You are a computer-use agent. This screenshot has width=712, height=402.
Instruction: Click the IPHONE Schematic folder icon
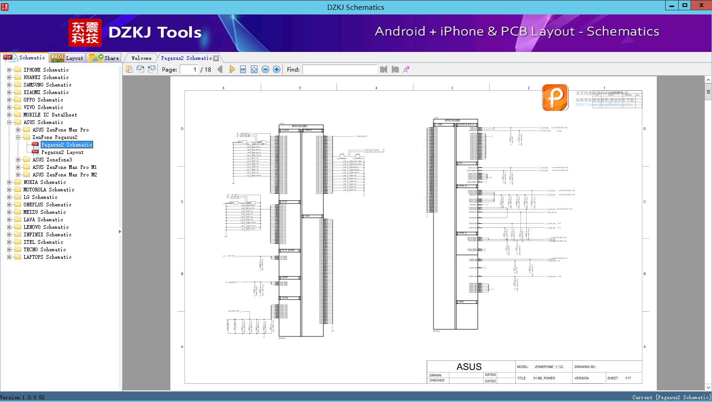pos(18,70)
